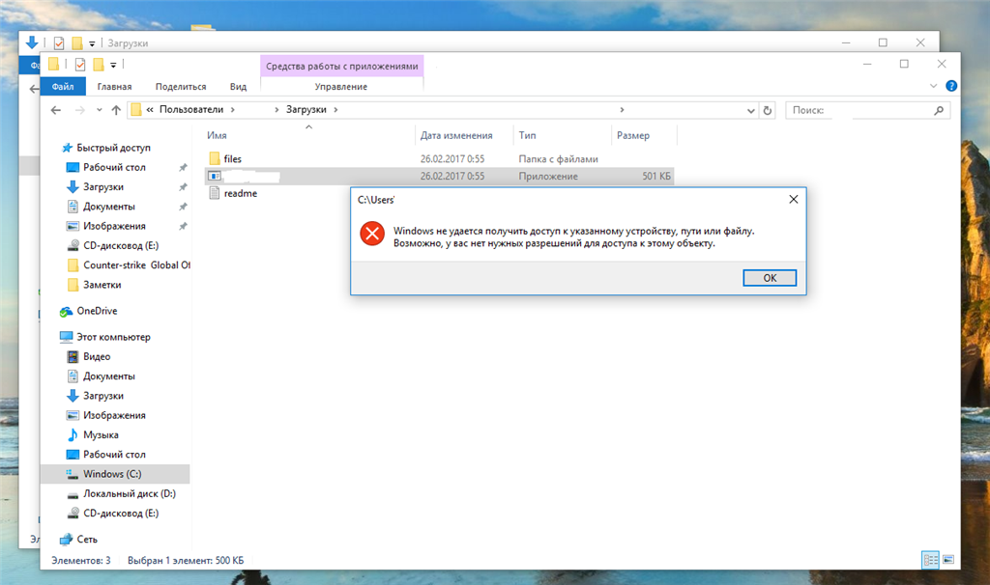Select the readme file icon
Image resolution: width=990 pixels, height=585 pixels.
pyautogui.click(x=215, y=193)
